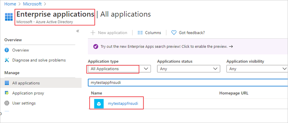Click the Columns toolbar button

(x=149, y=33)
